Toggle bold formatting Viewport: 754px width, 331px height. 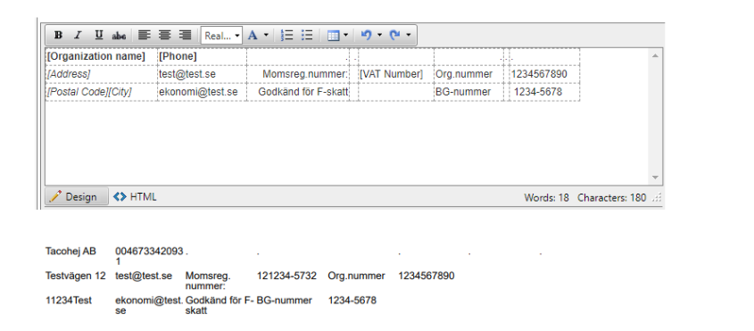coord(58,35)
